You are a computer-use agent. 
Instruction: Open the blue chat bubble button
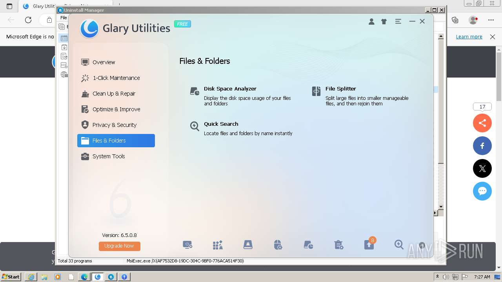tap(482, 191)
